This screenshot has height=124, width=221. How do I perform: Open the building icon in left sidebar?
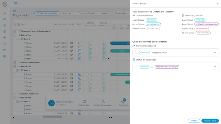coord(5,32)
